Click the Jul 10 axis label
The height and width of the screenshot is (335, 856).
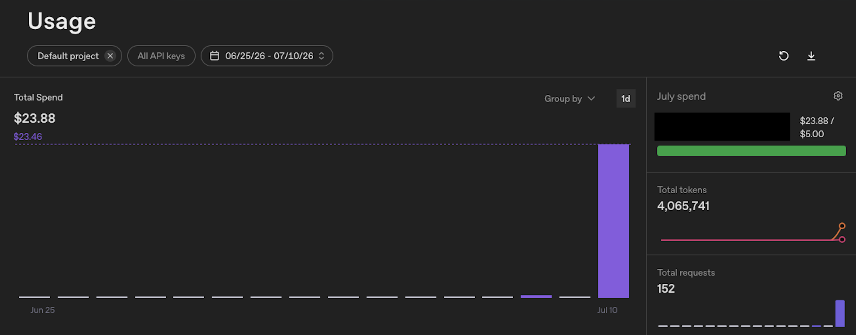[x=607, y=310]
